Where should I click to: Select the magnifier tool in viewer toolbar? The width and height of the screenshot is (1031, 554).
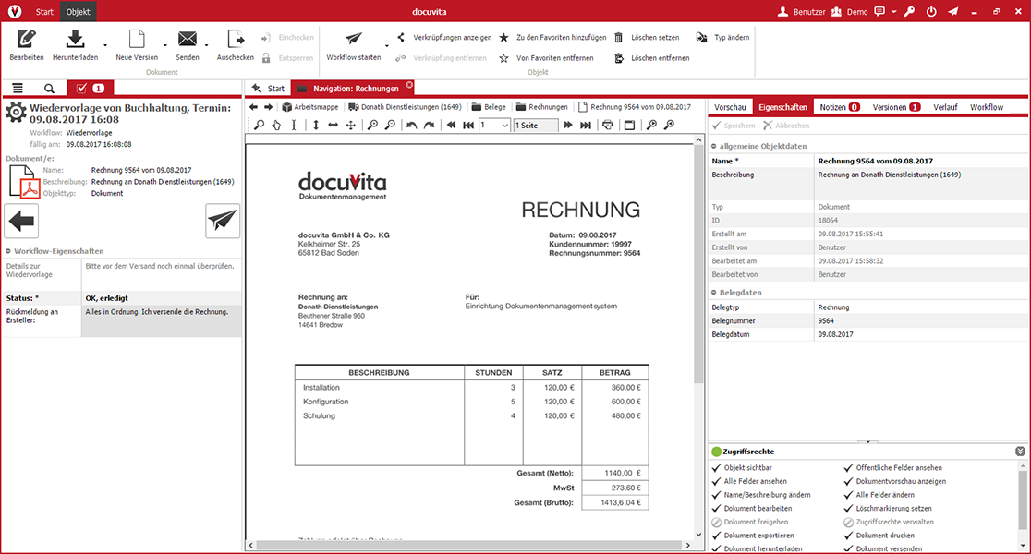tap(259, 125)
